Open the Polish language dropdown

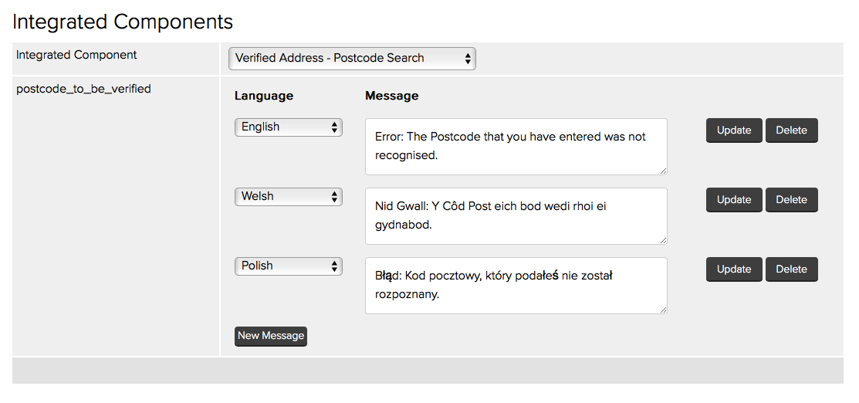[288, 266]
